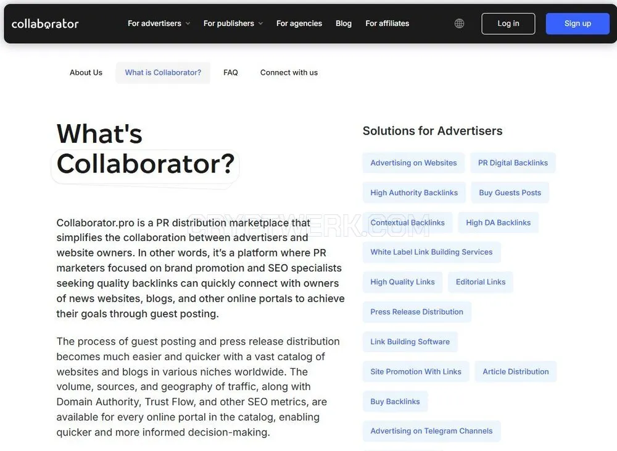Click the Sign up button
Viewport: 617px width, 451px height.
[578, 23]
